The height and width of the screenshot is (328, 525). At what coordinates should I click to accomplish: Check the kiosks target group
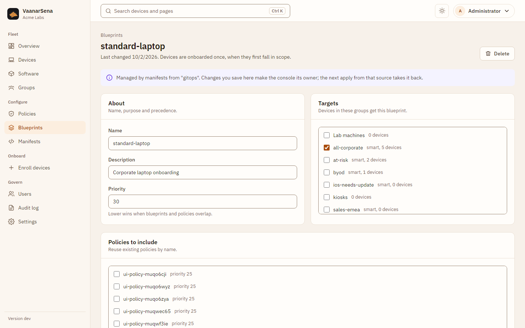coord(327,197)
